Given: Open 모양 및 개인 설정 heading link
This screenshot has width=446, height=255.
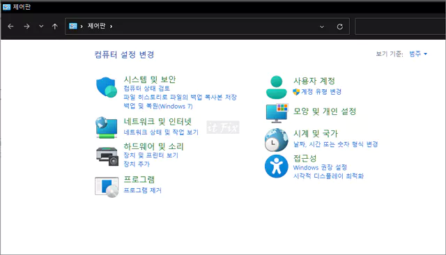Looking at the screenshot, I should pos(325,111).
